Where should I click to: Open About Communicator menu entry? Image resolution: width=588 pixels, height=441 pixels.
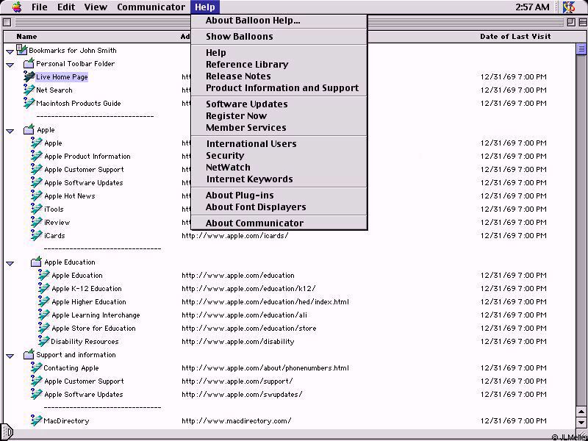click(254, 223)
